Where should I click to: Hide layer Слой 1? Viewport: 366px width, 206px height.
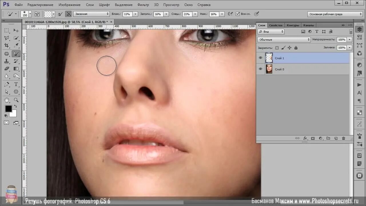click(260, 58)
